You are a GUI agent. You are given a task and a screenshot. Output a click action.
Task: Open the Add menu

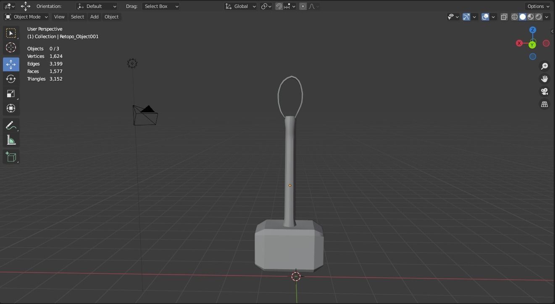[x=94, y=17]
